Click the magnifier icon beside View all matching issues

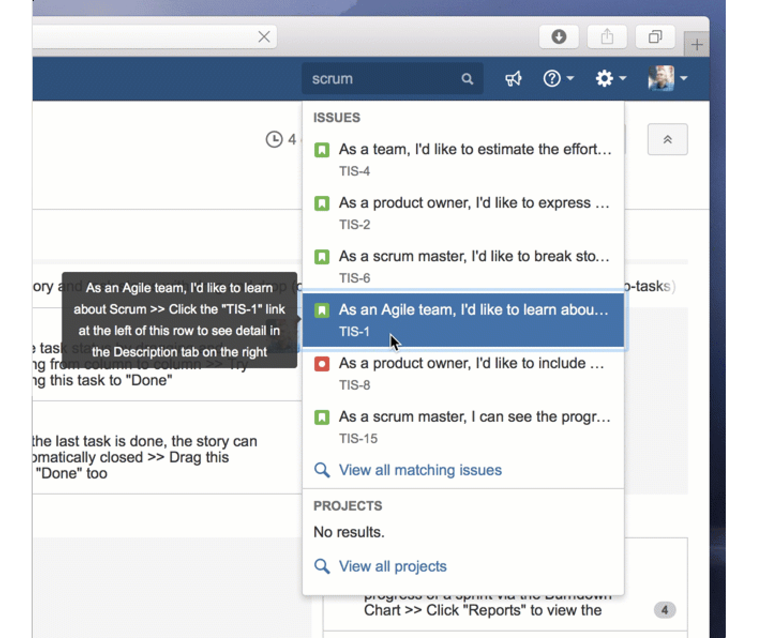[322, 470]
